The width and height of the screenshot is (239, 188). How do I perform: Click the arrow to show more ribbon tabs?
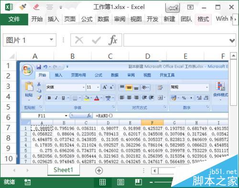click(x=235, y=20)
